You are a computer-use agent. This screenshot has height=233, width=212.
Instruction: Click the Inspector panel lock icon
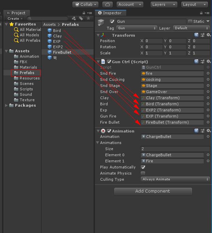[201, 13]
